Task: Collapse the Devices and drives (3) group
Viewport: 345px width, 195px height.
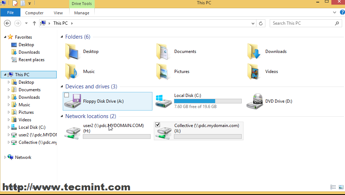Action: pos(62,87)
